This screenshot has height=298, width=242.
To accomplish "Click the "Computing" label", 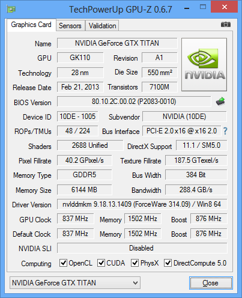I will 36,264.
